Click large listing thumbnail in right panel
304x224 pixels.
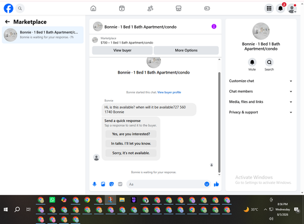pyautogui.click(x=261, y=31)
